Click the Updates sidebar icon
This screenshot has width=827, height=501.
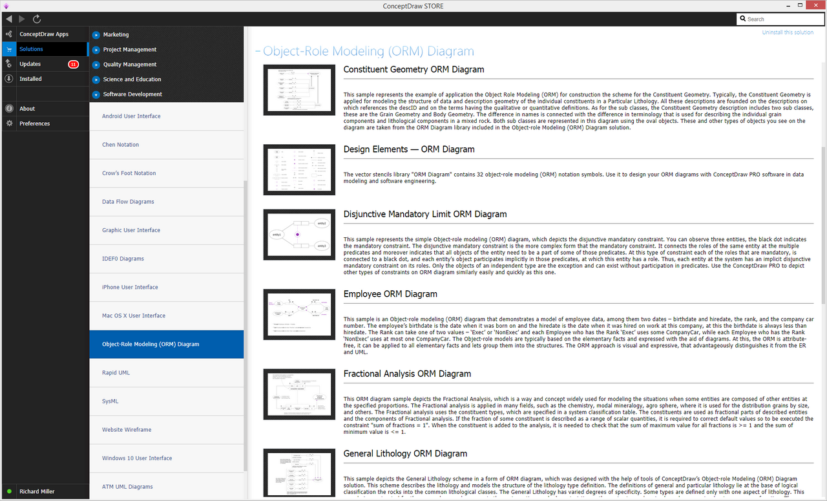[8, 64]
